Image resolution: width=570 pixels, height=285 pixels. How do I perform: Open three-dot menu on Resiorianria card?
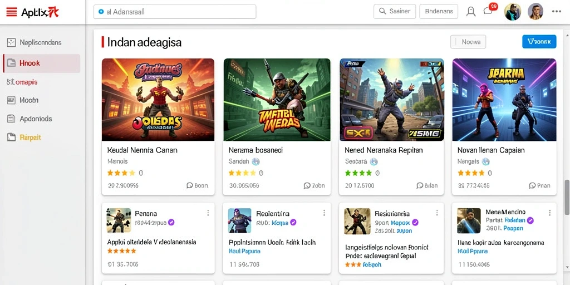click(437, 213)
